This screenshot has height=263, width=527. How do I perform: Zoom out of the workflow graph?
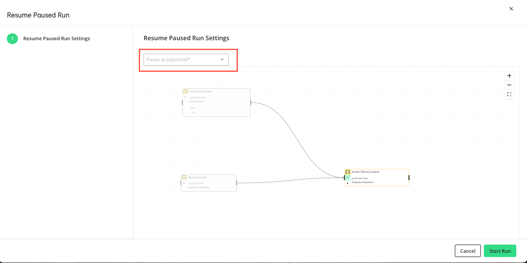(x=509, y=85)
